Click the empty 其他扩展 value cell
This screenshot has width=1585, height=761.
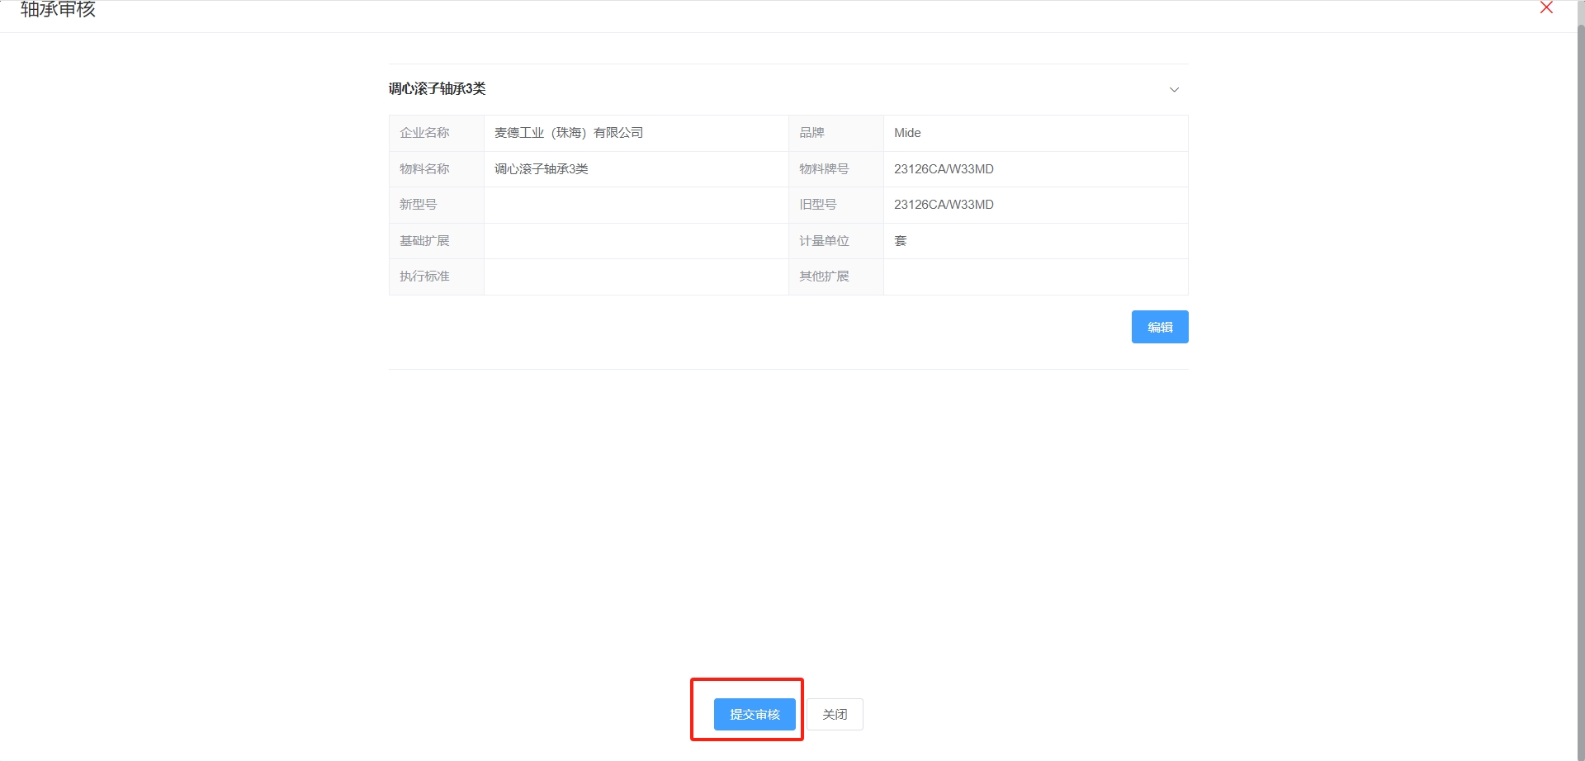[x=1035, y=277]
